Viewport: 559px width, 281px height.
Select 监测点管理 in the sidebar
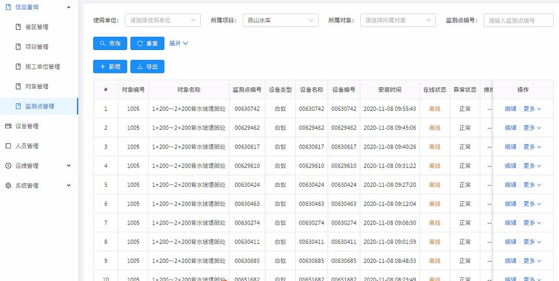(39, 106)
